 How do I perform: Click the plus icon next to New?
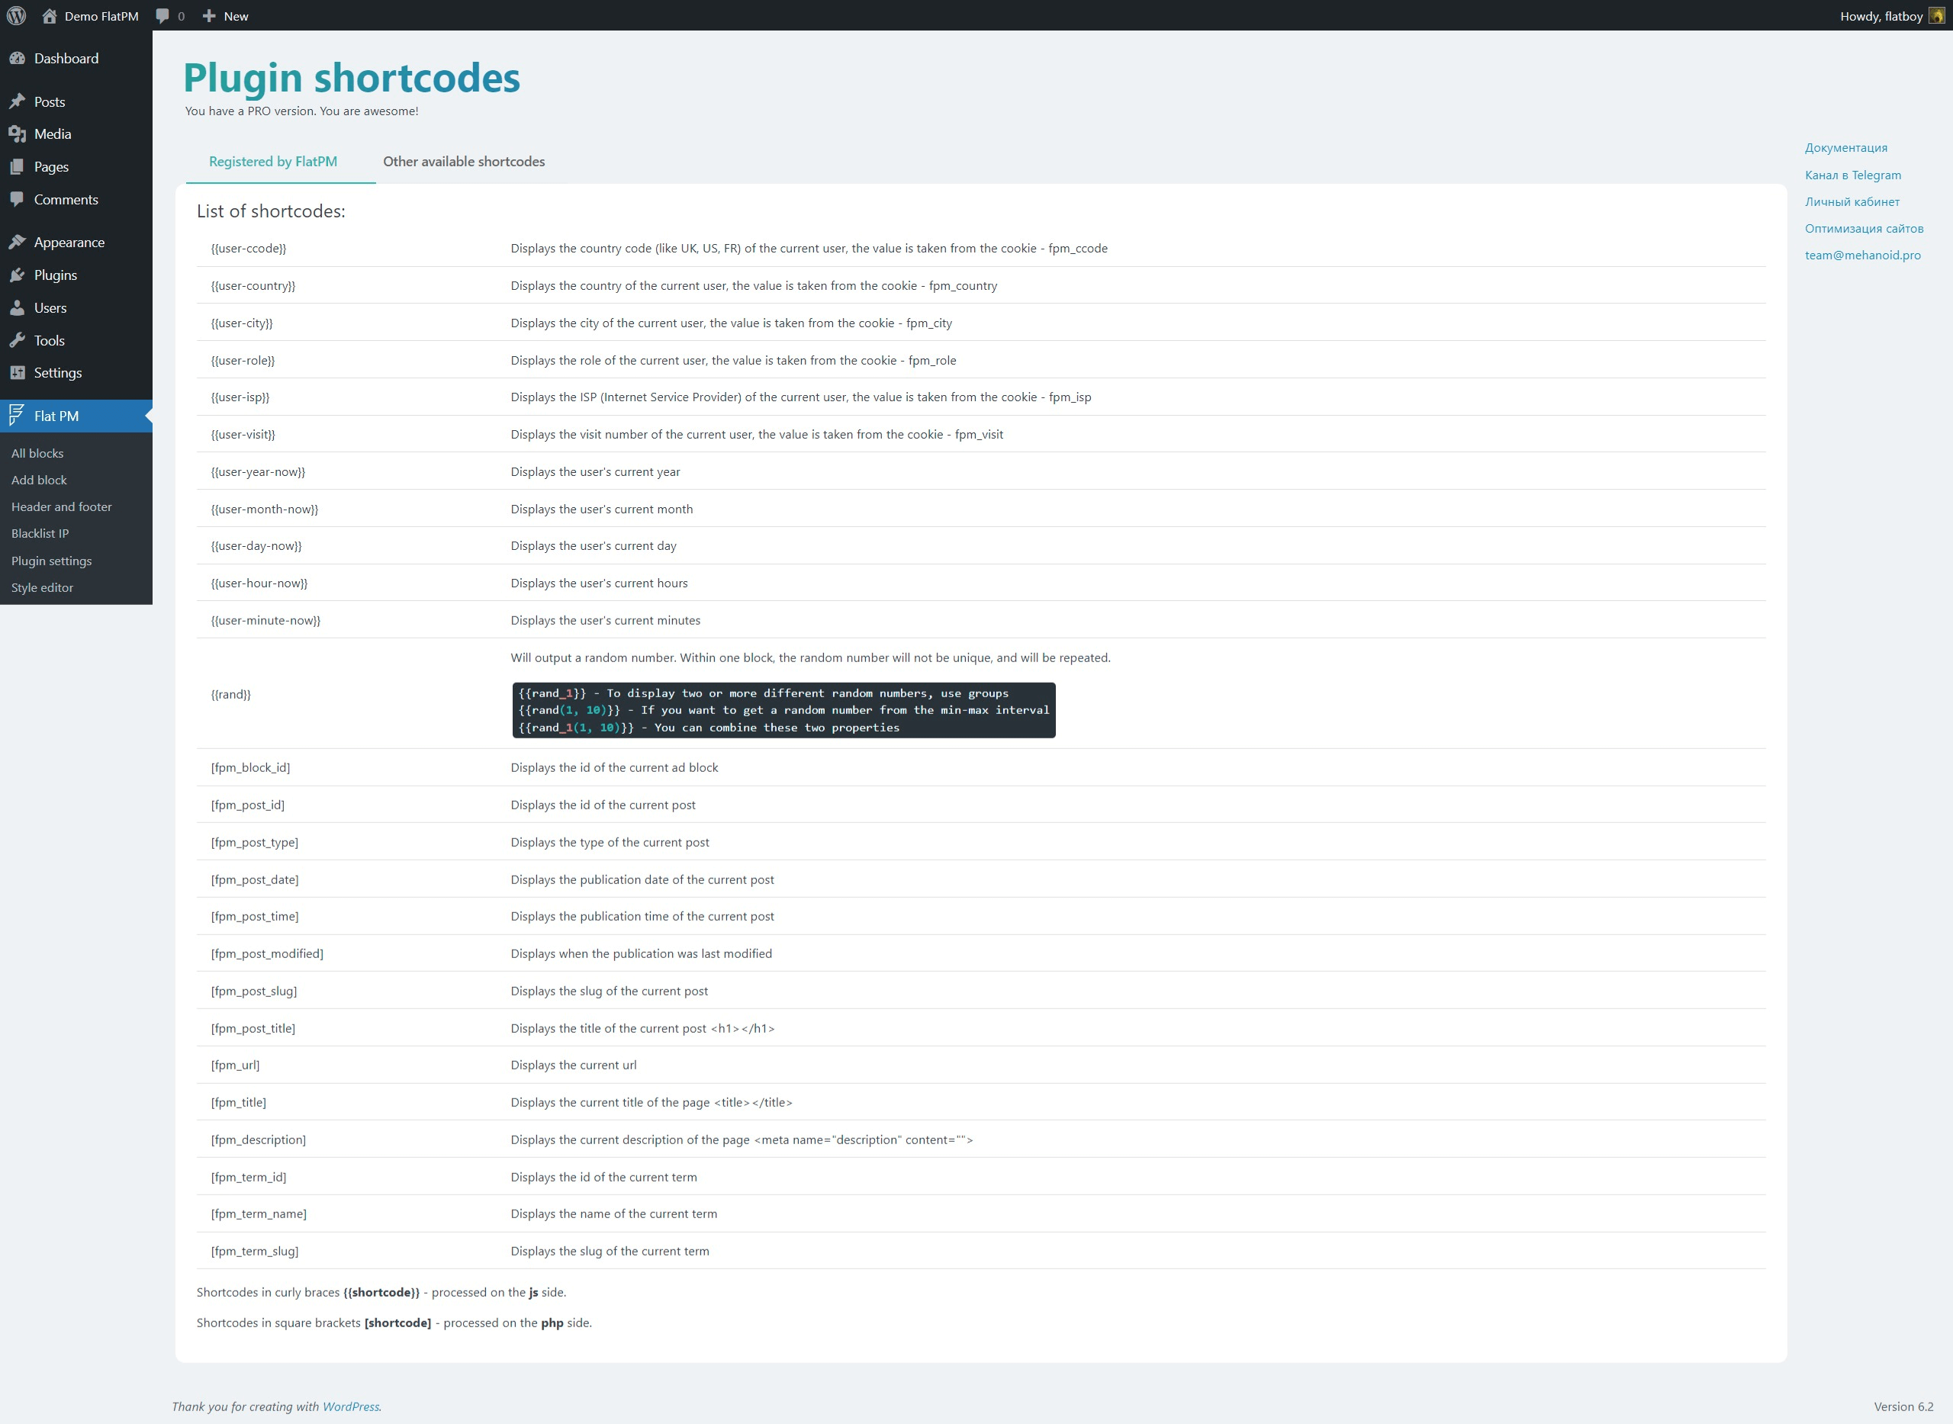click(x=209, y=15)
